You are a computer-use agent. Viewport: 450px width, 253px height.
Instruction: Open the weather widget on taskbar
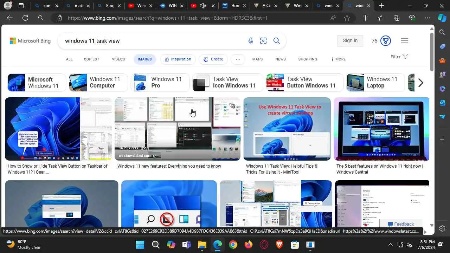pyautogui.click(x=24, y=245)
